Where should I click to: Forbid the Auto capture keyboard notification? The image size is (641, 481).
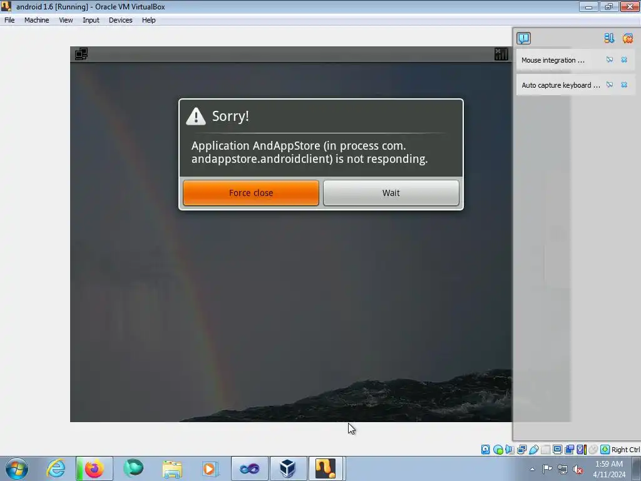610,85
